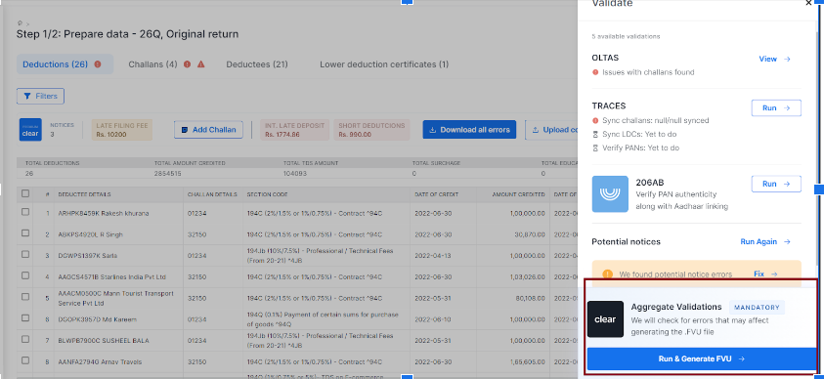Switch to the Deductions (26) tab

(x=65, y=64)
